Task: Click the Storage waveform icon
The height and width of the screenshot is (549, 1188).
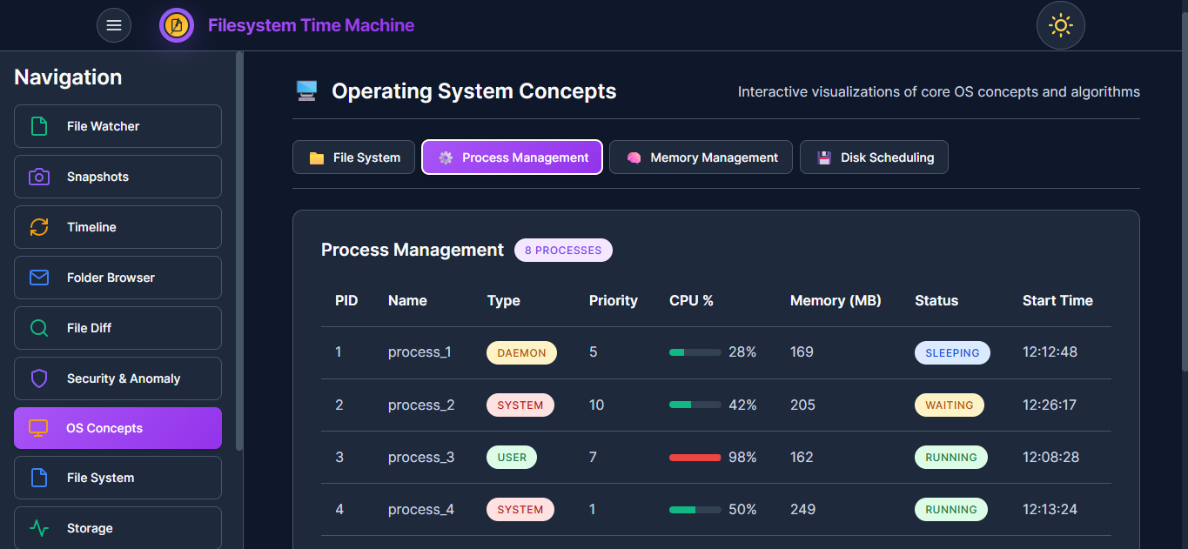Action: tap(37, 527)
